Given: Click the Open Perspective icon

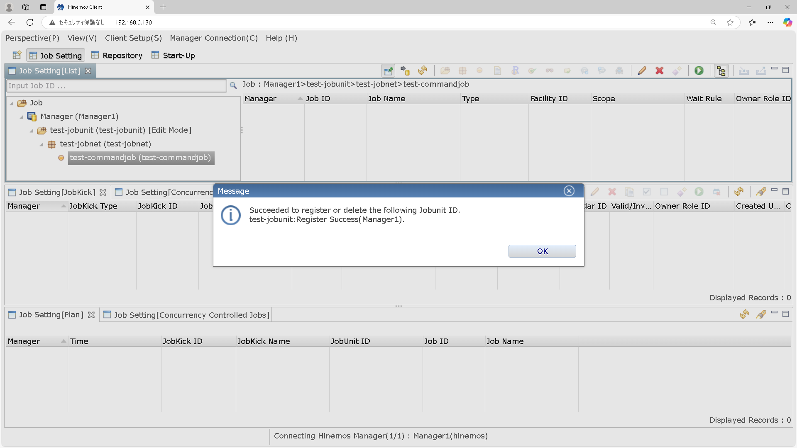Looking at the screenshot, I should (x=17, y=55).
